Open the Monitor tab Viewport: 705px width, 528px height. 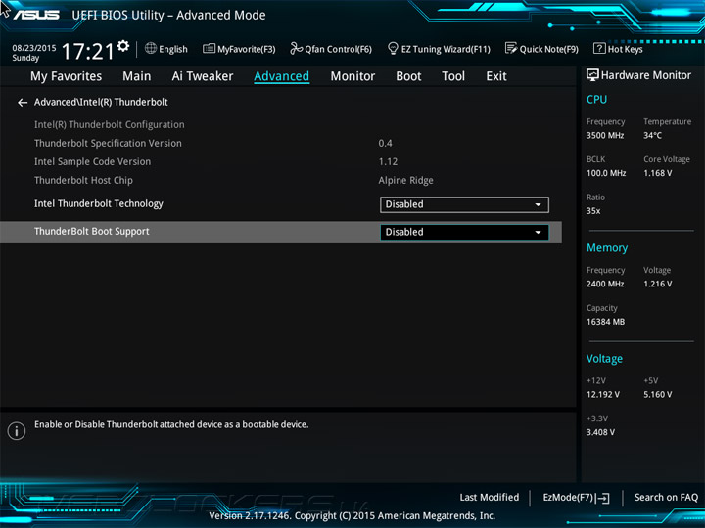coord(352,76)
